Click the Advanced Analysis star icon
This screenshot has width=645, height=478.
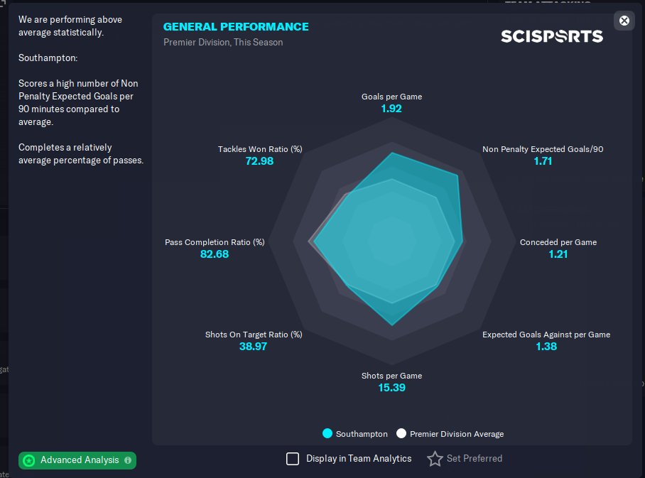coord(28,460)
